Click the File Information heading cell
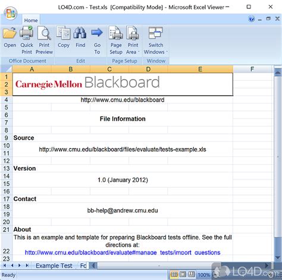The width and height of the screenshot is (282, 280). [x=123, y=119]
